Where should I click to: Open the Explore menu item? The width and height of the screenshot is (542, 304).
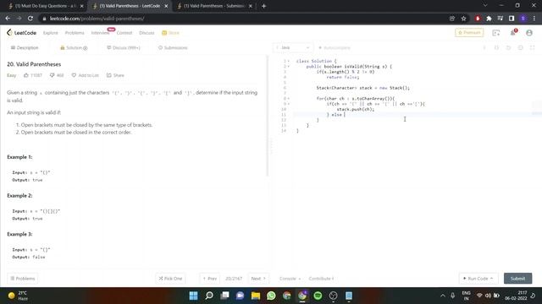(51, 33)
